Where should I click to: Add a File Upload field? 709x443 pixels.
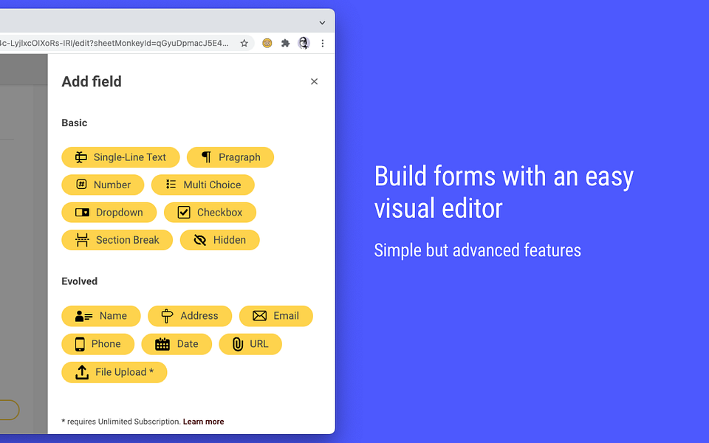click(114, 372)
